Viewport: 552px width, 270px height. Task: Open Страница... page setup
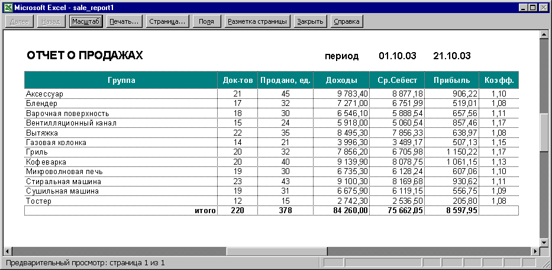[167, 21]
